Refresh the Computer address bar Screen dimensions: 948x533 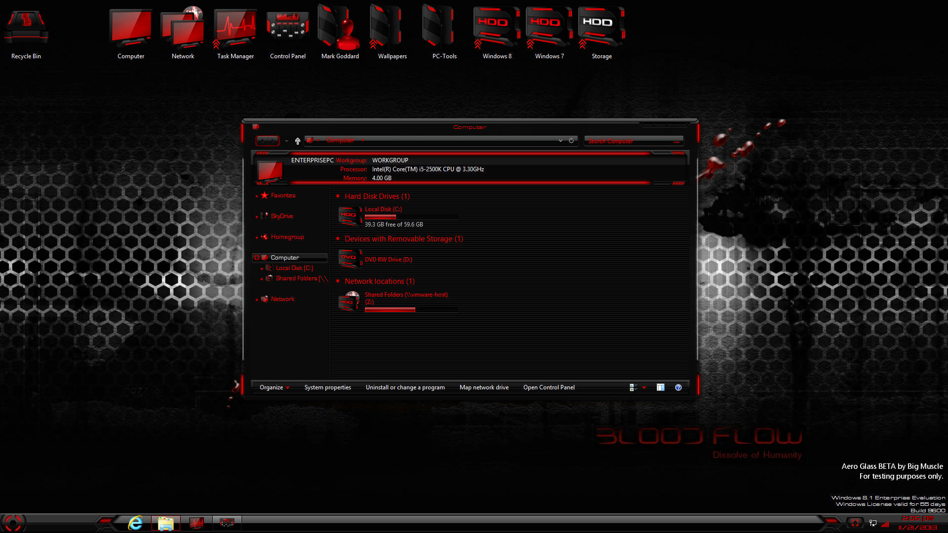tap(571, 141)
